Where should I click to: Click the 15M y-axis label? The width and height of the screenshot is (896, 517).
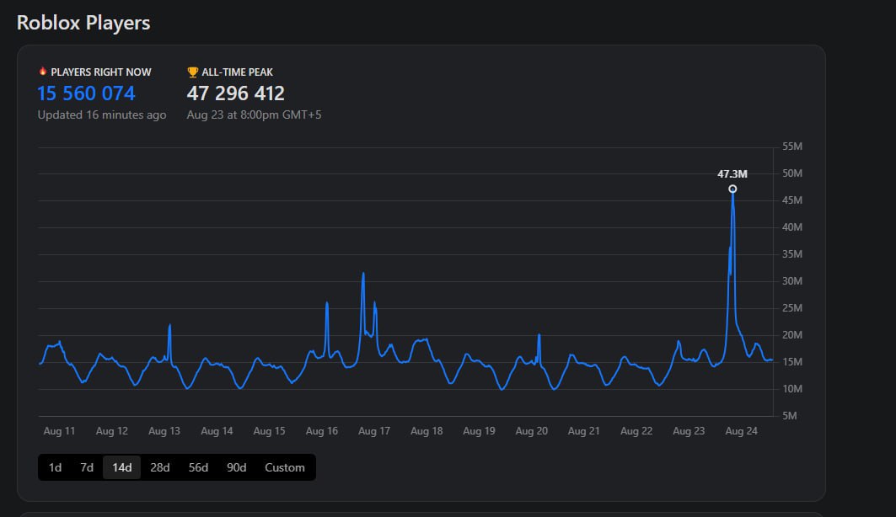tap(792, 362)
